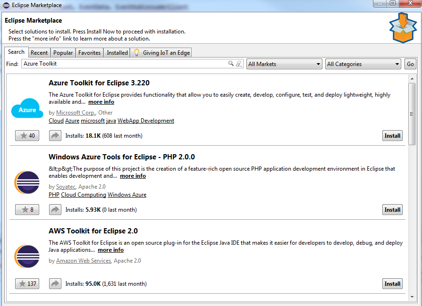The width and height of the screenshot is (422, 306).
Task: Switch to the Installed tab
Action: point(118,53)
